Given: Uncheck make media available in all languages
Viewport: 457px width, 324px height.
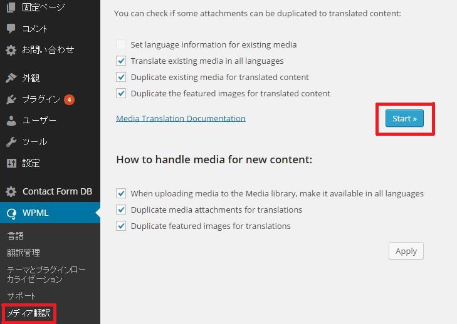Looking at the screenshot, I should coord(121,193).
